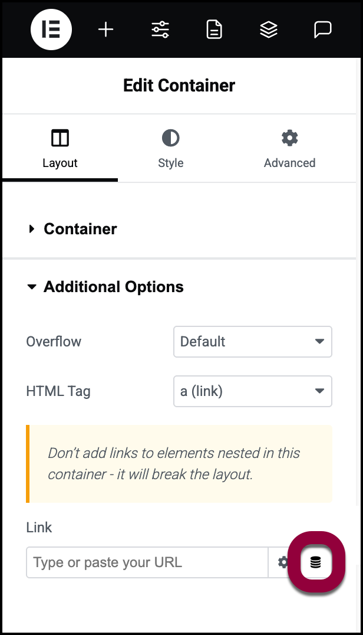The image size is (363, 635).
Task: Open the HTML Tag dropdown
Action: (x=252, y=391)
